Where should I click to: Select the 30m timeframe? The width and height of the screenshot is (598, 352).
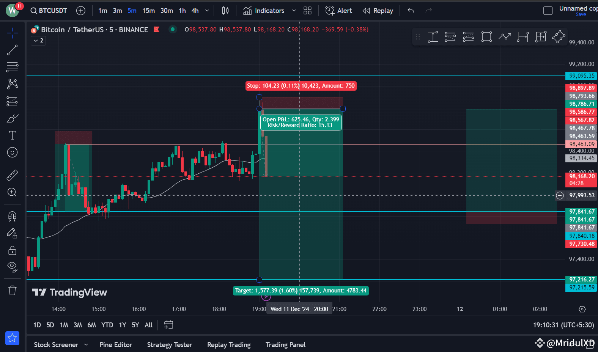[167, 11]
